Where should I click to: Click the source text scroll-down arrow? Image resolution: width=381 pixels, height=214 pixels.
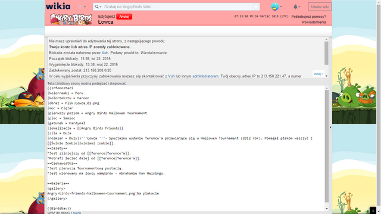(327, 209)
